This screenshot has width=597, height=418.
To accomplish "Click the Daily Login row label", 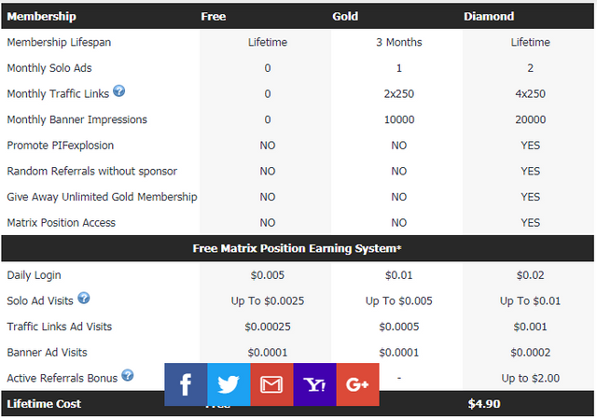I will [35, 275].
